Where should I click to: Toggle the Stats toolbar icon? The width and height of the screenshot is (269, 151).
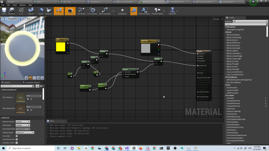coord(134,11)
